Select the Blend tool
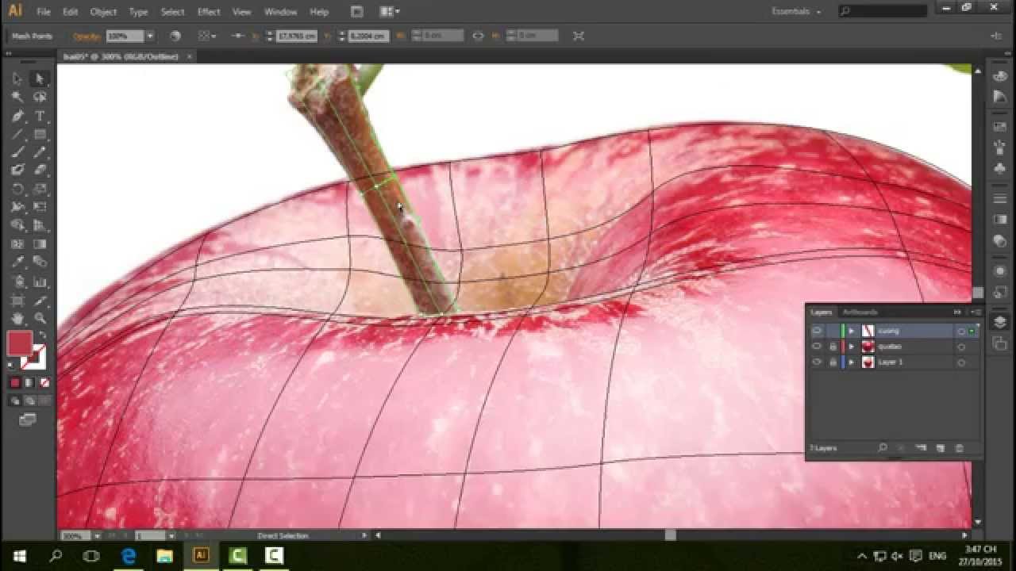The height and width of the screenshot is (571, 1016). pyautogui.click(x=39, y=263)
